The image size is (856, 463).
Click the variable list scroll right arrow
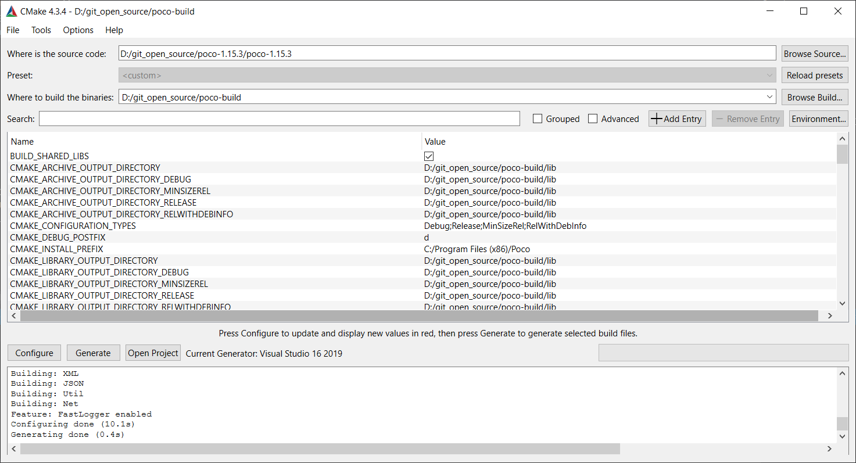point(830,315)
